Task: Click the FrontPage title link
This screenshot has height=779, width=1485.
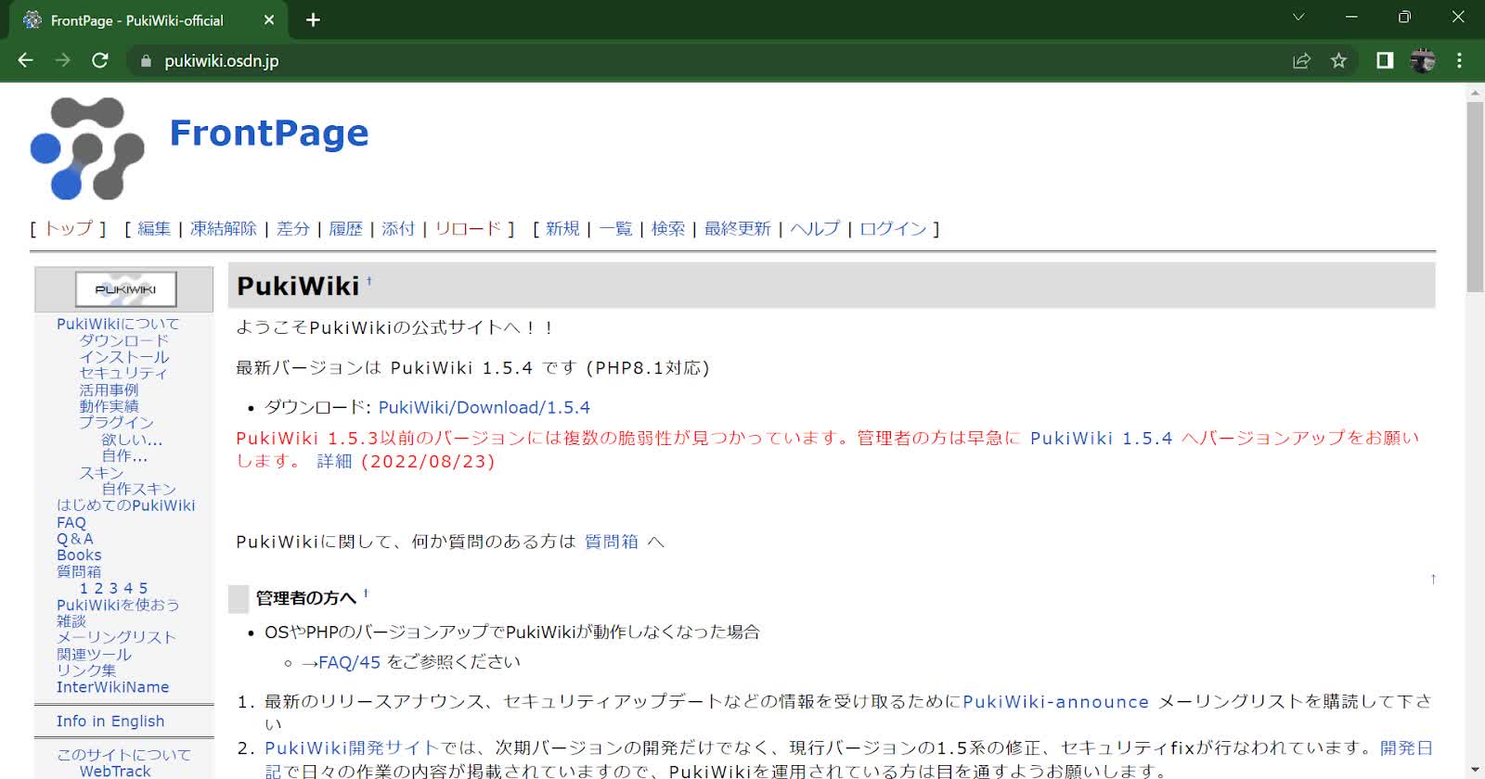Action: click(269, 133)
